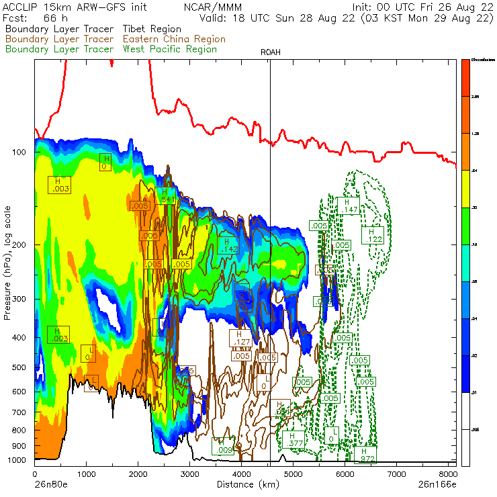Click the '6000' distance axis tick
The height and width of the screenshot is (497, 497).
(345, 474)
